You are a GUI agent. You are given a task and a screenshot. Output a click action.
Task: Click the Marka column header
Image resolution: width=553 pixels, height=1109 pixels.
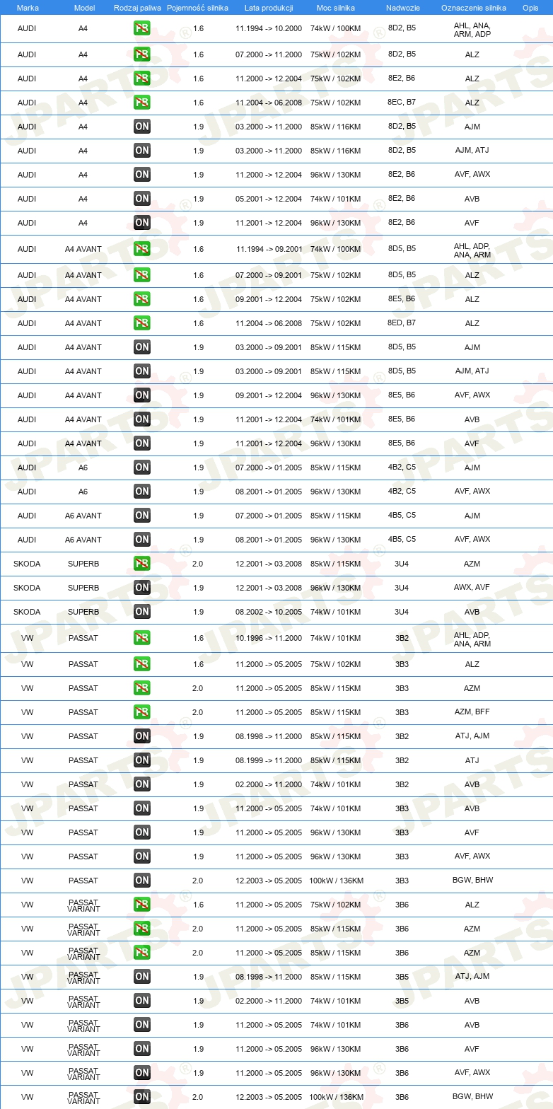tap(28, 8)
